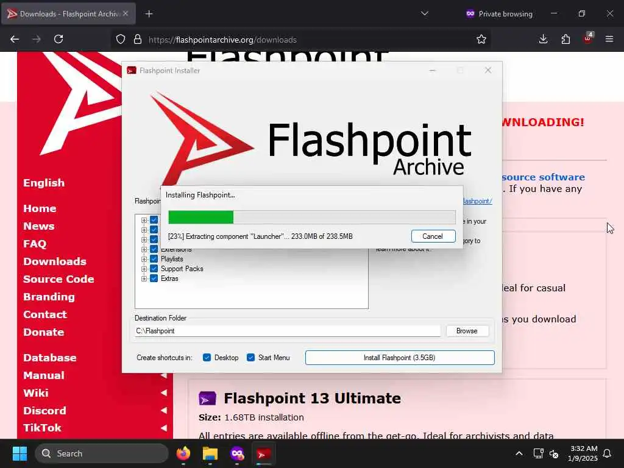Image resolution: width=624 pixels, height=468 pixels.
Task: Click the uBlock Origin extension icon
Action: [588, 38]
